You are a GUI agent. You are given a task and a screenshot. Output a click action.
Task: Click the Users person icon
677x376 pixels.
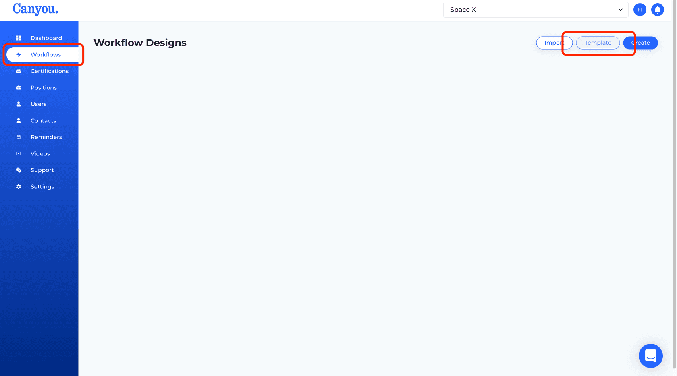click(x=19, y=104)
